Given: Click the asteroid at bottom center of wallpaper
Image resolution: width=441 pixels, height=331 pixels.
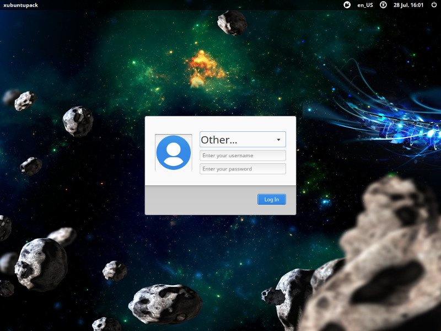Looking at the screenshot, I should [165, 303].
